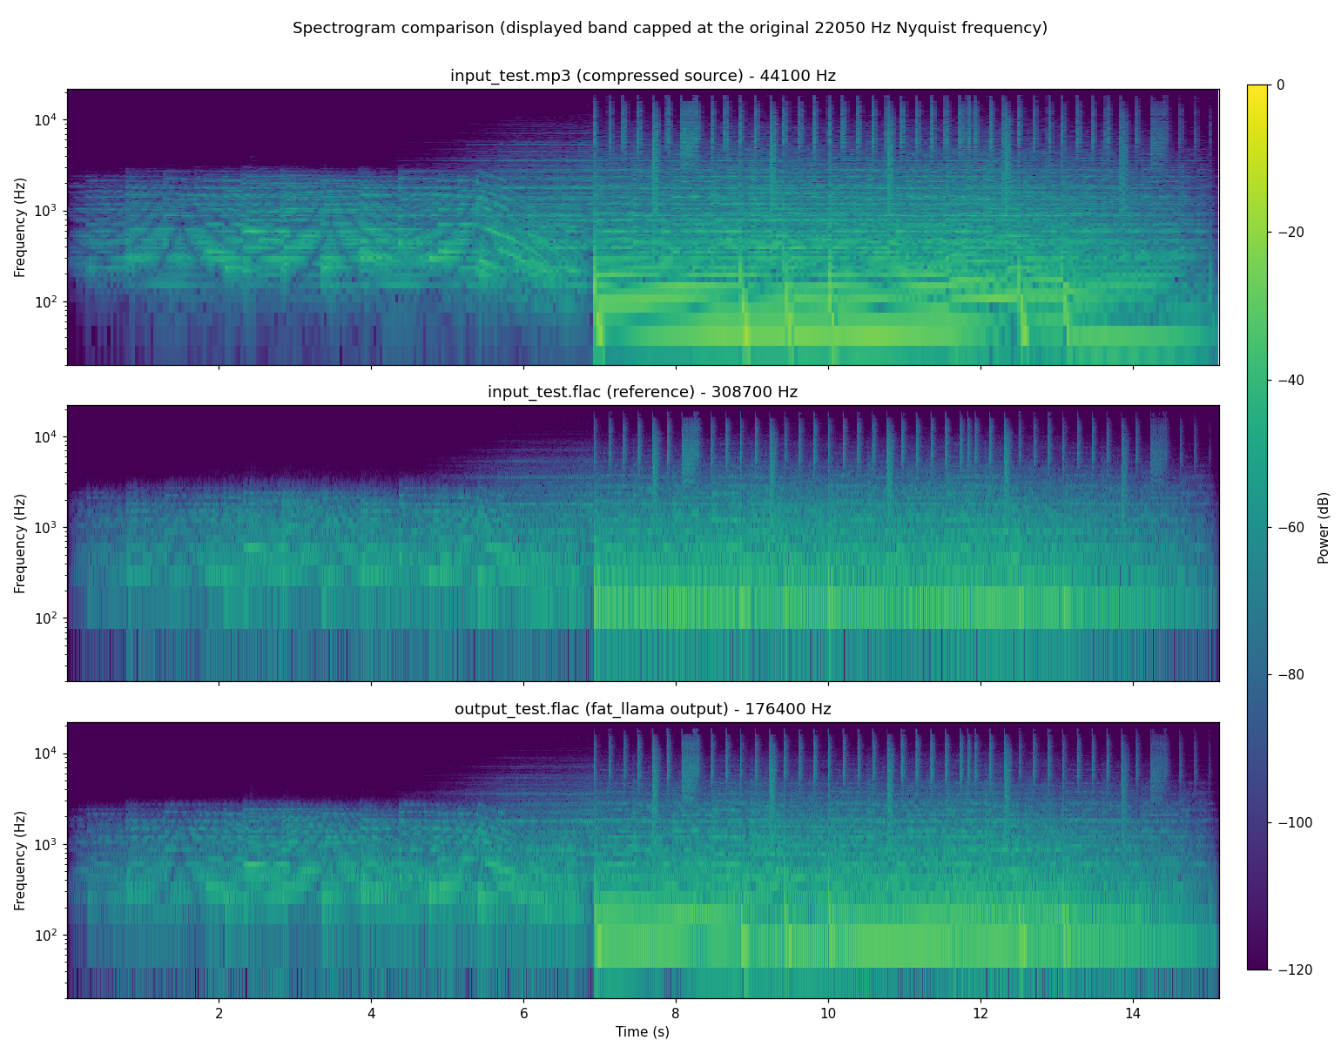The height and width of the screenshot is (1054, 1341).
Task: Click the colorbar tick label "0"
Action: click(x=1280, y=84)
